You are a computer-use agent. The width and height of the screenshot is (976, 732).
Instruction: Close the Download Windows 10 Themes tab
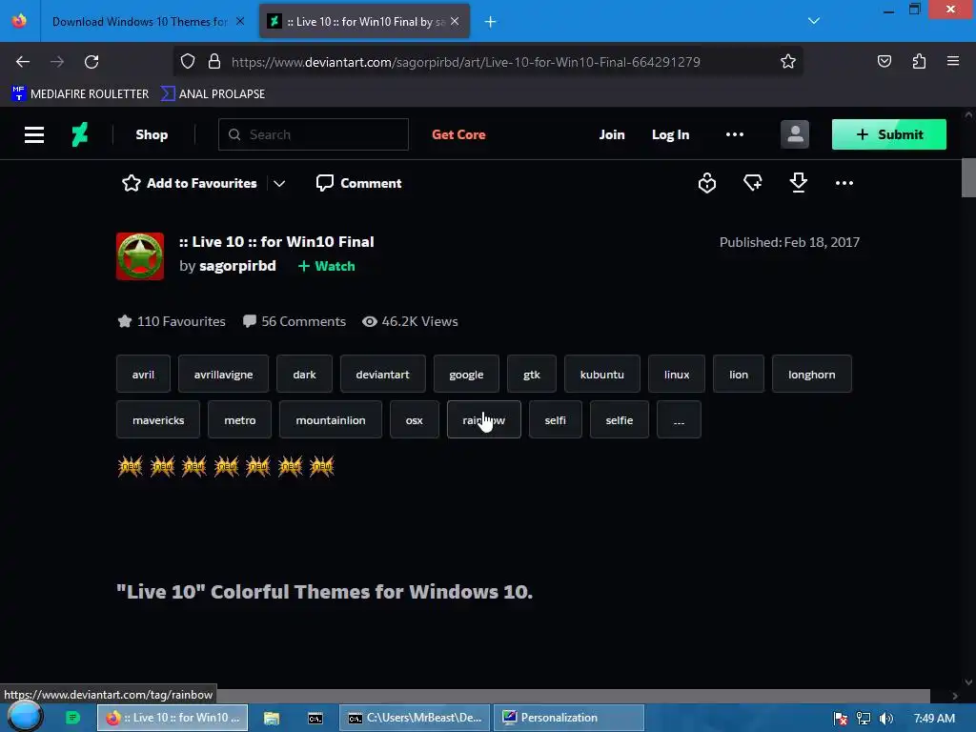click(239, 22)
